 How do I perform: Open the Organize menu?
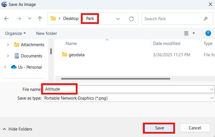(15, 33)
